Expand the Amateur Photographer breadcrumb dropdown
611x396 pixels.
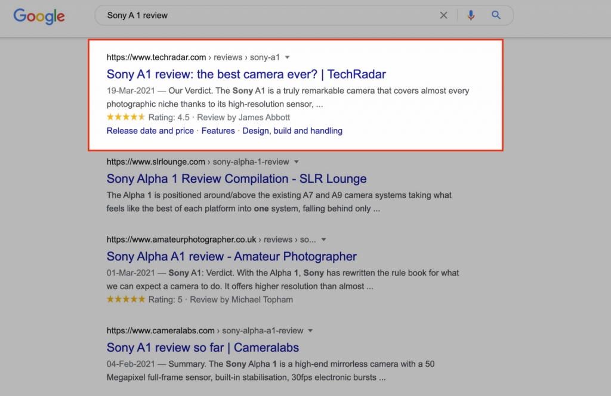[x=323, y=240]
